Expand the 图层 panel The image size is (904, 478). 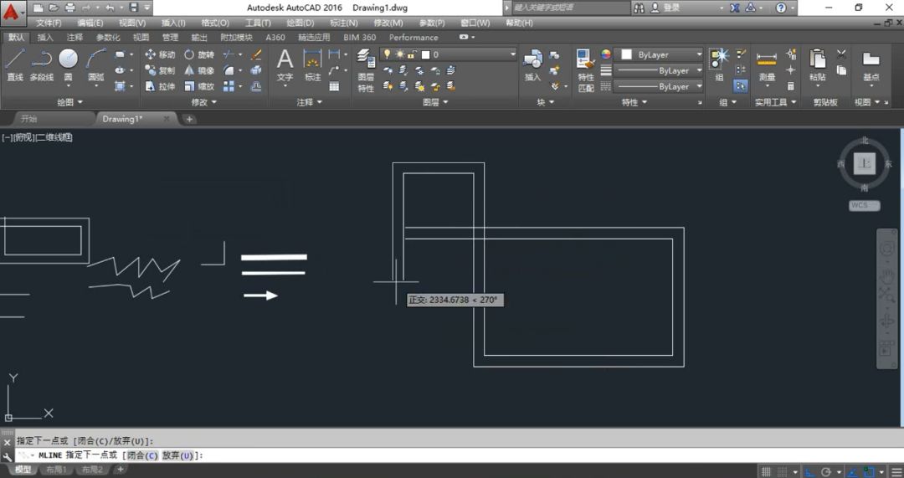435,102
